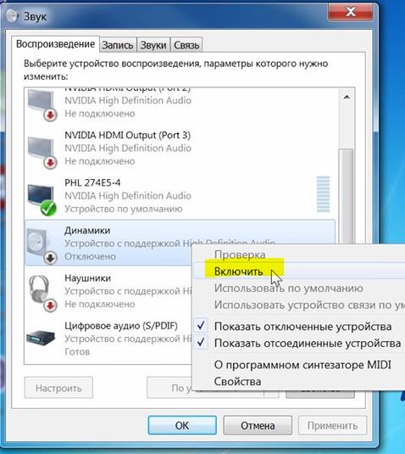
Task: Open the Связь tab
Action: tap(186, 45)
